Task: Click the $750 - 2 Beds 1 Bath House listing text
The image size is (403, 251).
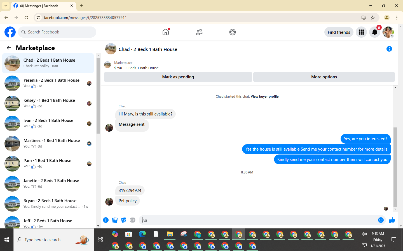Action: pyautogui.click(x=136, y=68)
